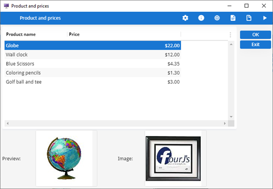Click the blank document outline icon
Viewport: 273px width, 189px height.
249,18
